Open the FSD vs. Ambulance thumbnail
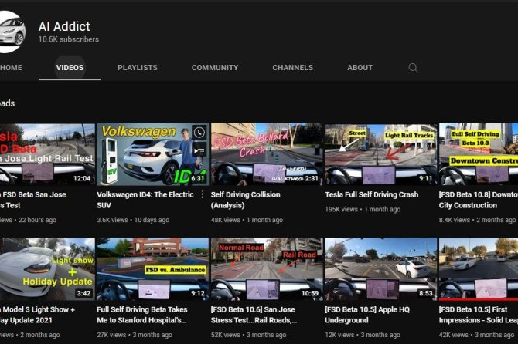 pyautogui.click(x=151, y=268)
